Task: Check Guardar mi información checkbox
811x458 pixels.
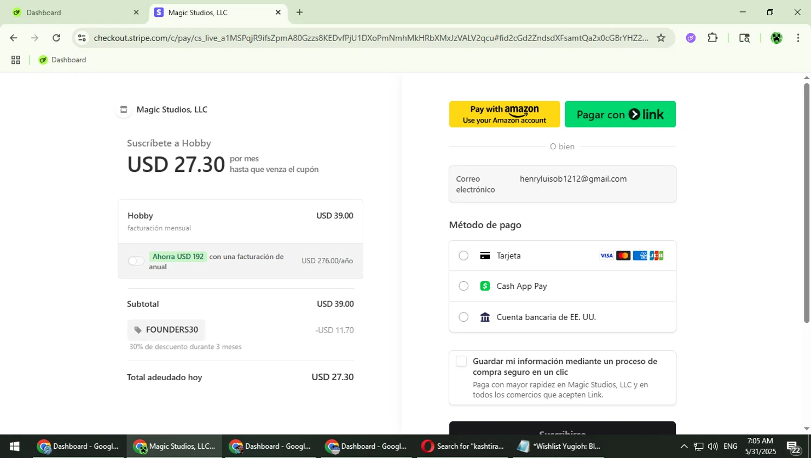Action: tap(461, 361)
